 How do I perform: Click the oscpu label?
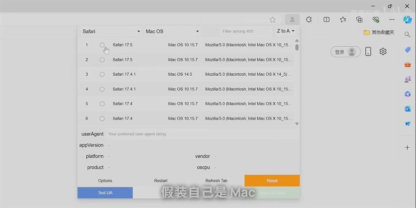[203, 167]
